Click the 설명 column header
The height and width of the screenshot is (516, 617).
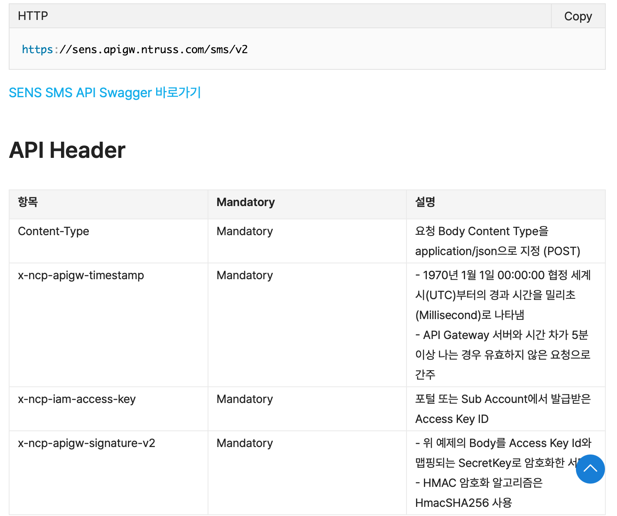[x=425, y=202]
